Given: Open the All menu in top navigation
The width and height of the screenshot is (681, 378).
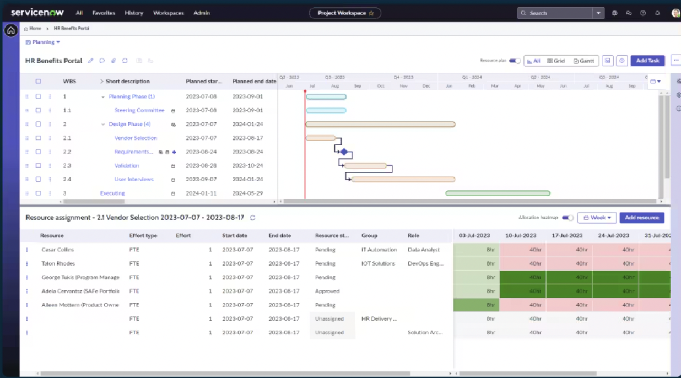Looking at the screenshot, I should (x=79, y=13).
